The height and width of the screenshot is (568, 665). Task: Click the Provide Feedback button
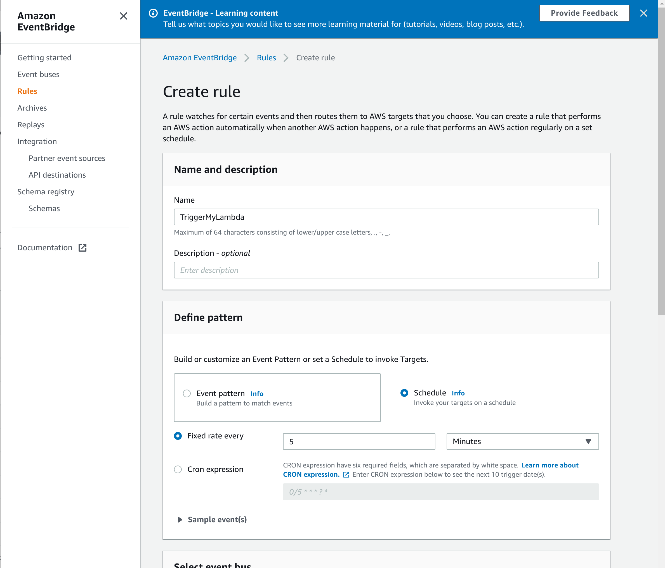coord(584,13)
